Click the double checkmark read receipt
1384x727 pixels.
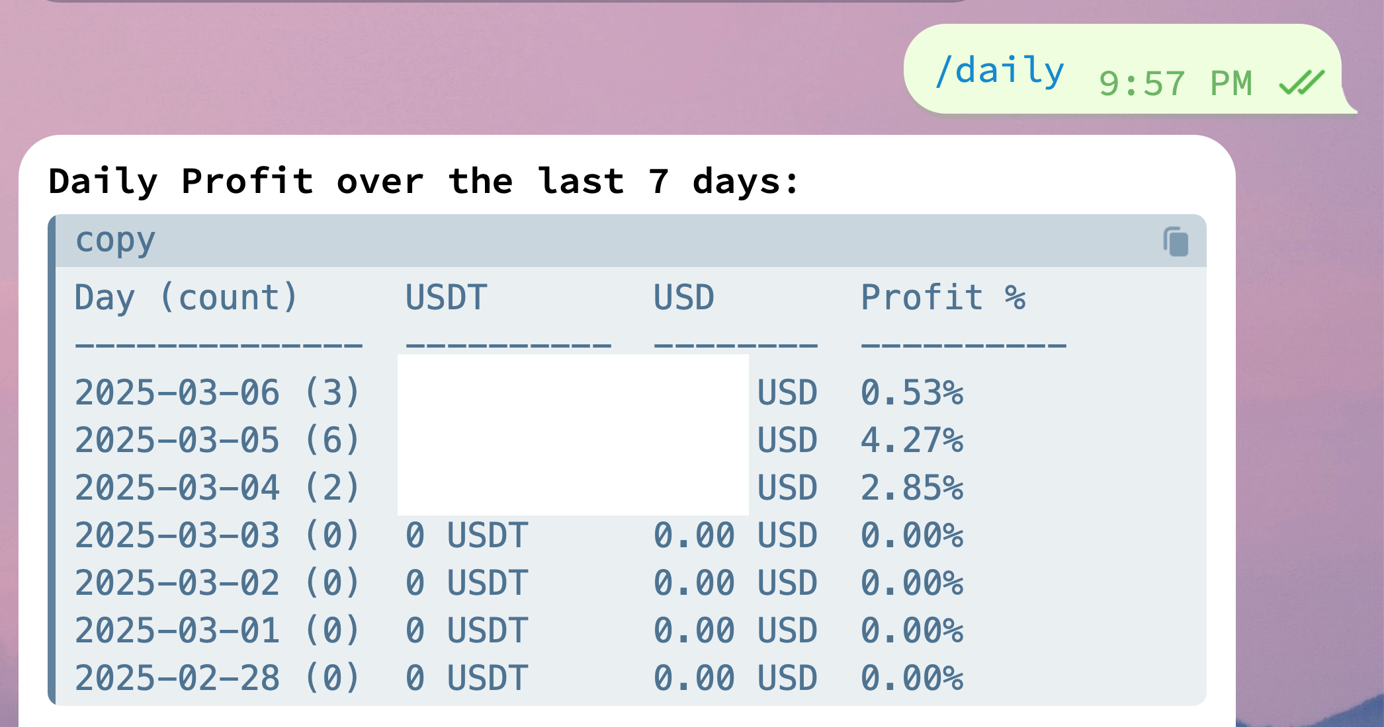point(1301,83)
